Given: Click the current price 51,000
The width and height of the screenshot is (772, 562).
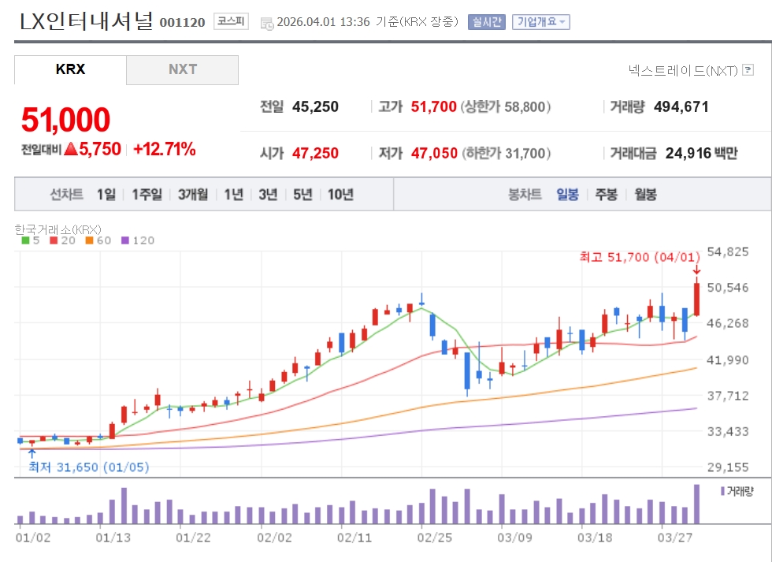Looking at the screenshot, I should (x=65, y=120).
